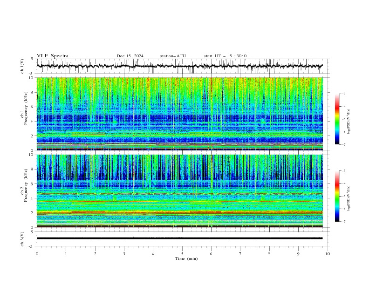369x285 pixels.
Task: Click the ch.1 'Frequency (kHz)' axis label
Action: point(26,109)
